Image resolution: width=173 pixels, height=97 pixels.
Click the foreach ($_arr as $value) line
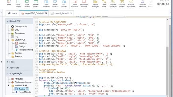pyautogui.click(x=56, y=80)
